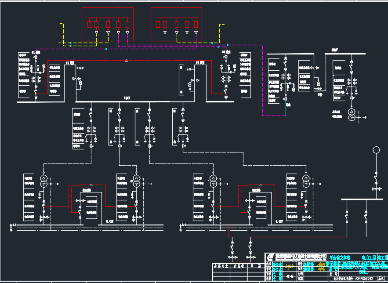Click the "会签专业" column header
Screen dimensions: 388x283
tap(221, 266)
